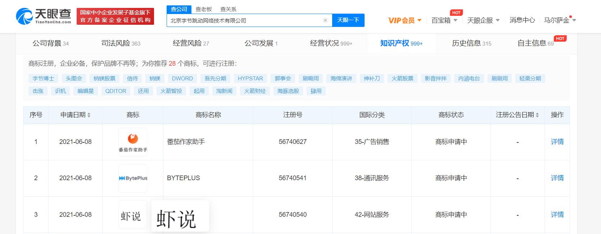Viewport: 601px width, 234px height.
Task: Open 详情 for 虾说 row
Action: click(557, 215)
